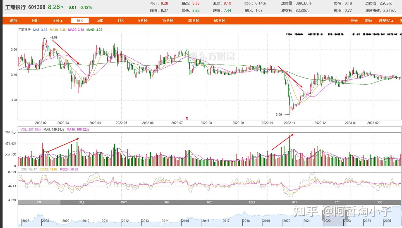This screenshot has width=402, height=228.
Task: Click the 涨停 limit-up value 9.10
Action: tap(227, 3)
